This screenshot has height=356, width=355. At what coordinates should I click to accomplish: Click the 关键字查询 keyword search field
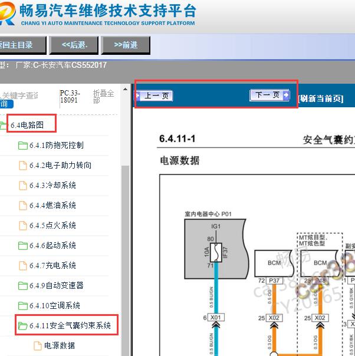tap(19, 95)
